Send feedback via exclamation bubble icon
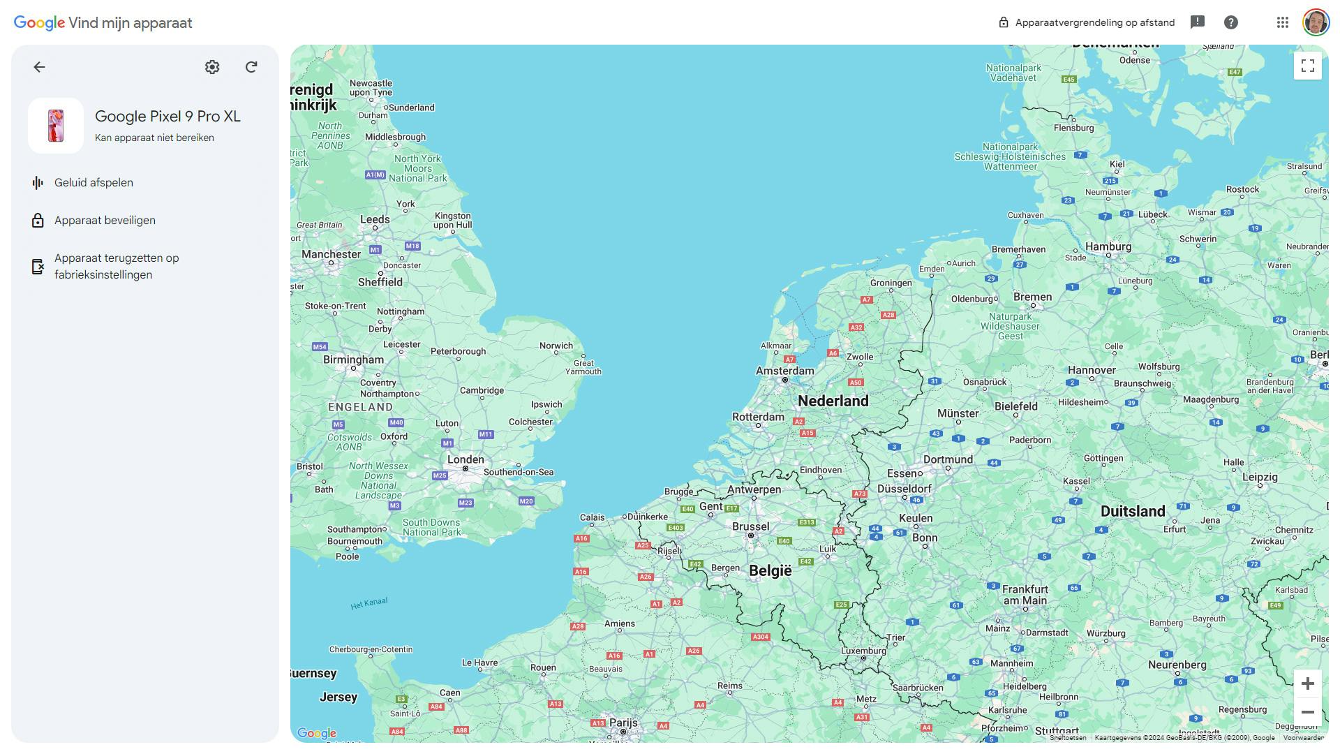 (x=1198, y=22)
